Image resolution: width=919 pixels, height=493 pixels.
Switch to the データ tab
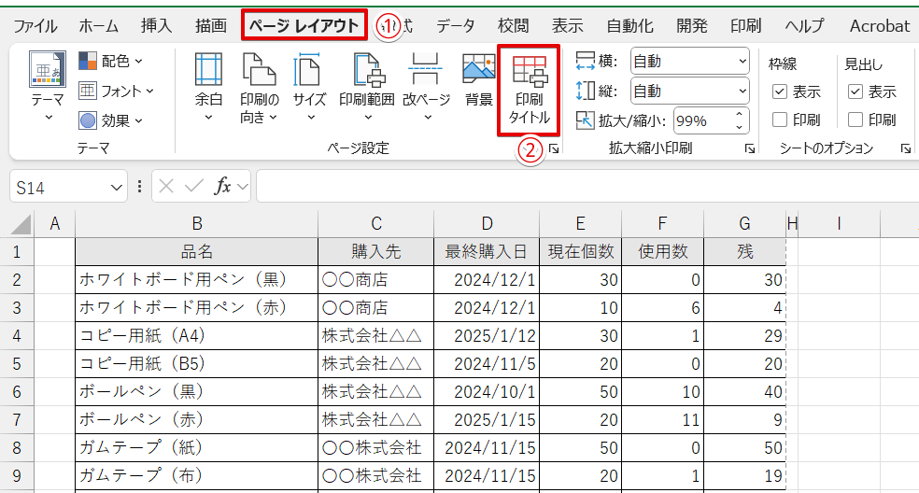point(456,26)
